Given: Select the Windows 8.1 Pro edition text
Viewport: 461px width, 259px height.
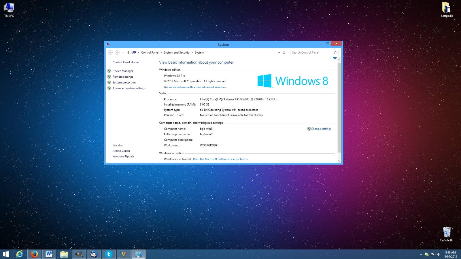Looking at the screenshot, I should tap(174, 76).
